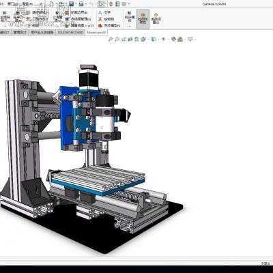This screenshot has width=273, height=273.
Task: Open the File Properties icon in top toolbar
Action: point(117,4)
